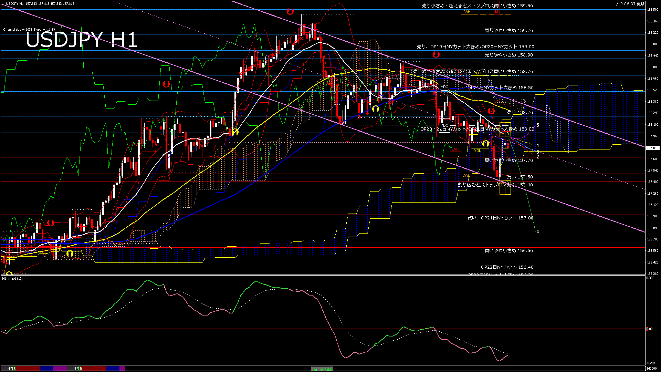The height and width of the screenshot is (372, 661).
Task: Click the LWH marker at chart top
Action: 466,12
